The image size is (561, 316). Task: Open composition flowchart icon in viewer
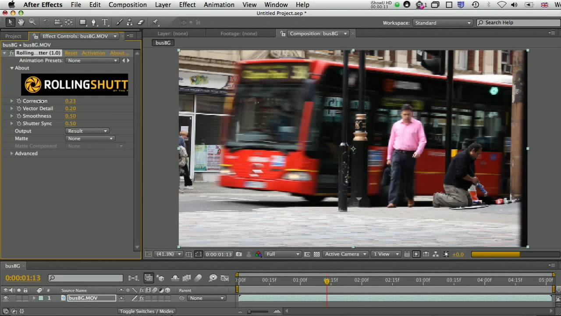pos(436,254)
